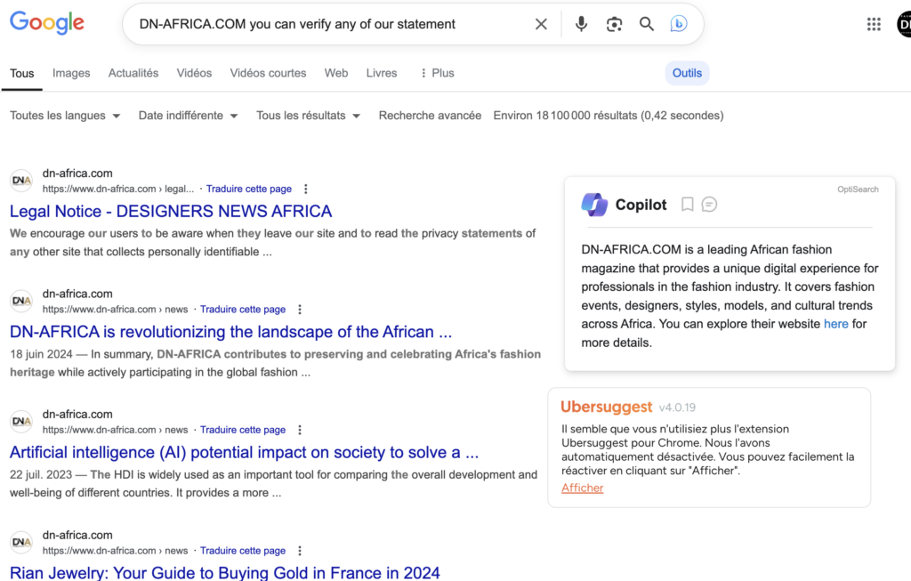
Task: Open more options for revolutionizing landscape result
Action: tap(300, 310)
